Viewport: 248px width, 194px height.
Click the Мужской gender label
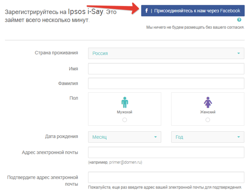125,112
